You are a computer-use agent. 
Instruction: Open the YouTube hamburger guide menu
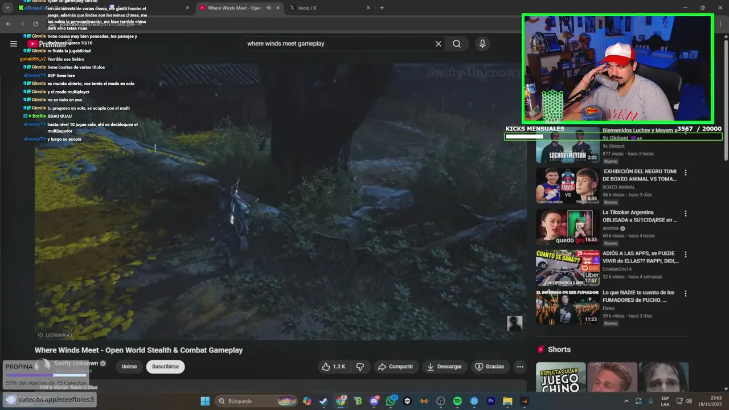tap(14, 43)
